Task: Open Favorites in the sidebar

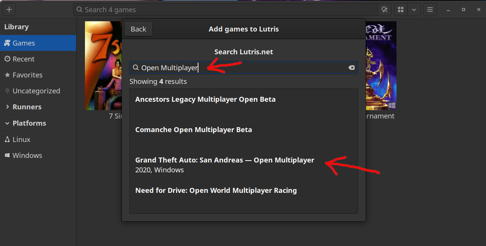Action: pyautogui.click(x=38, y=75)
